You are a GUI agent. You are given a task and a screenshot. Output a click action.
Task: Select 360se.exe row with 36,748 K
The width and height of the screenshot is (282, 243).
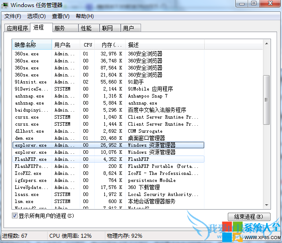pyautogui.click(x=108, y=61)
